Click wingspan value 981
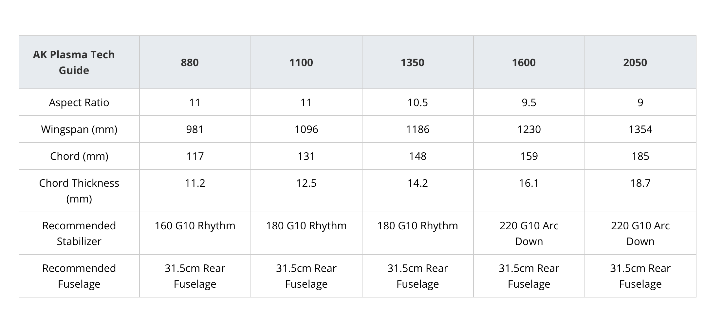The width and height of the screenshot is (723, 325). tap(195, 129)
